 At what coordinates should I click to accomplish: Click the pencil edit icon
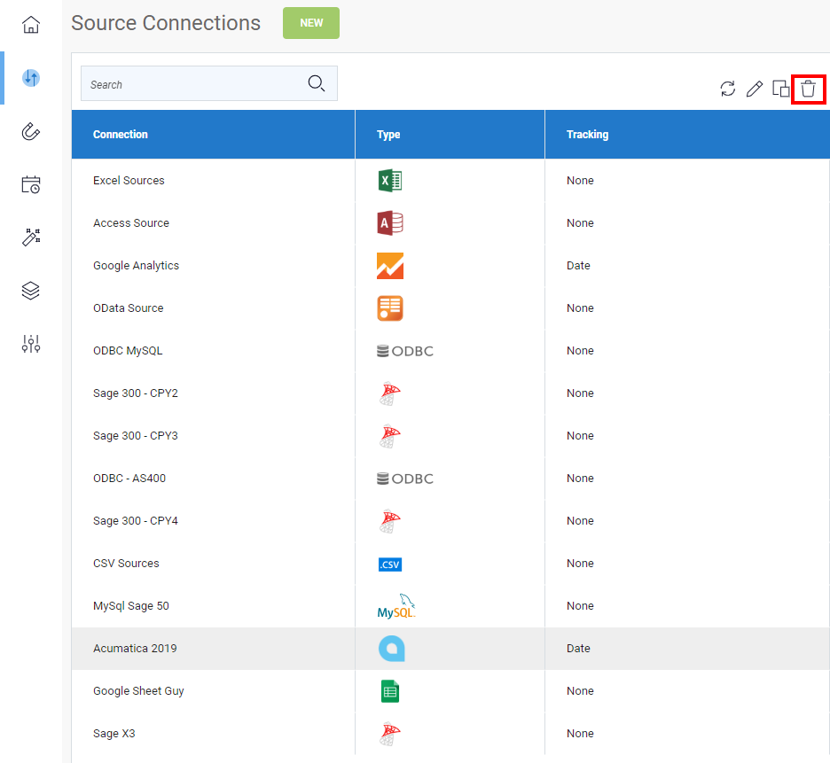(x=754, y=89)
